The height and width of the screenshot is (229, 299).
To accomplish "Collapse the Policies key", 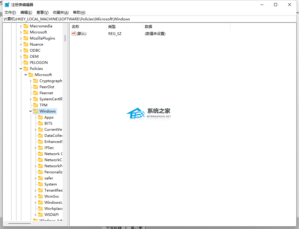I will tap(21, 69).
